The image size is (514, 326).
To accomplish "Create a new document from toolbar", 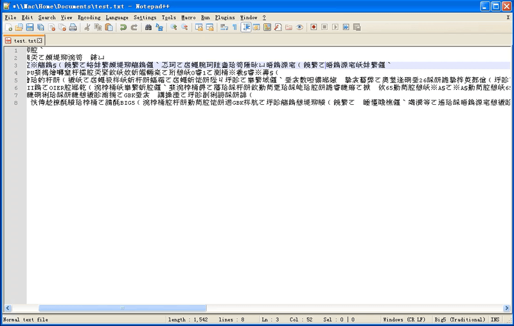I will pyautogui.click(x=9, y=28).
